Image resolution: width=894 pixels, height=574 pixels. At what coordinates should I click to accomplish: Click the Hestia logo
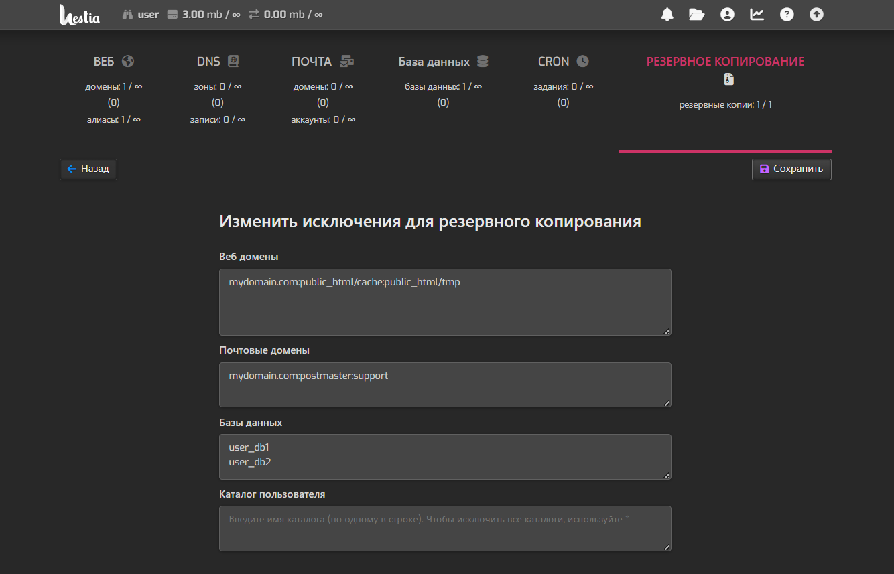click(79, 15)
